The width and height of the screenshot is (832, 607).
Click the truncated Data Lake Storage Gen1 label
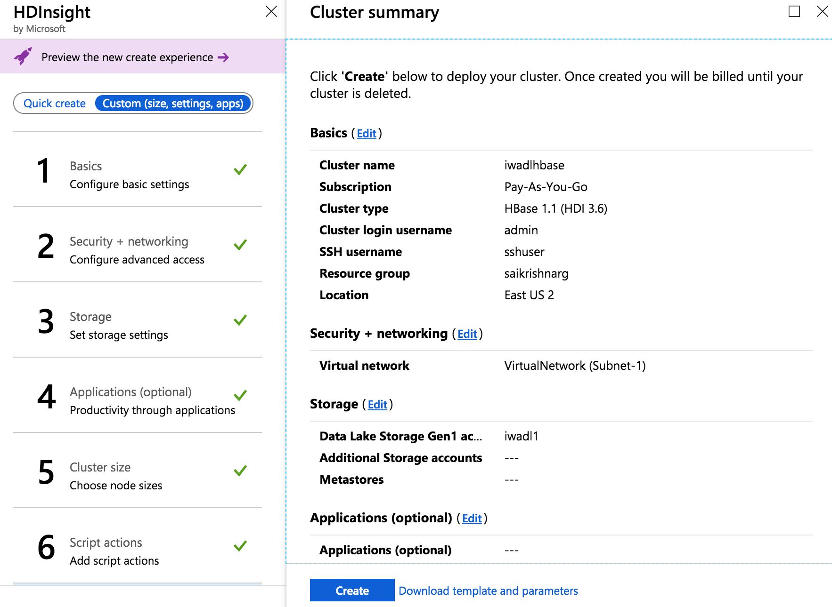point(401,436)
